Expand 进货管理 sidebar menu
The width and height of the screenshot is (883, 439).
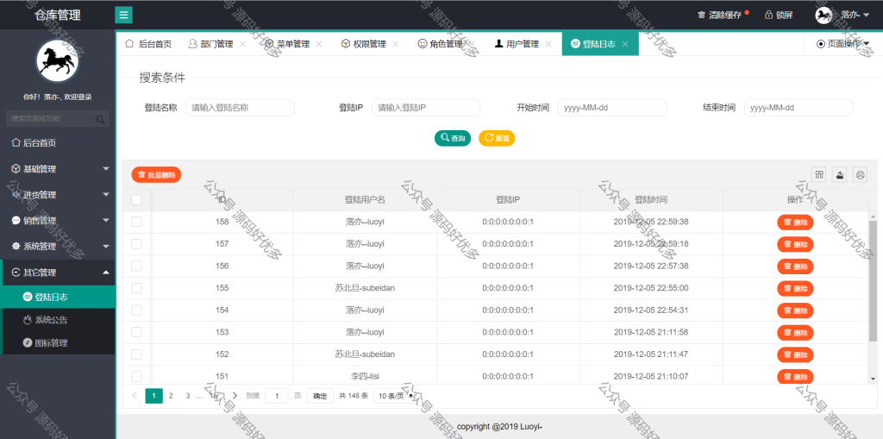tap(59, 195)
